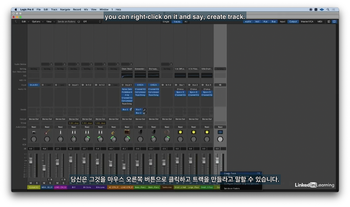Click the BV Oohs track icon

click(x=87, y=132)
